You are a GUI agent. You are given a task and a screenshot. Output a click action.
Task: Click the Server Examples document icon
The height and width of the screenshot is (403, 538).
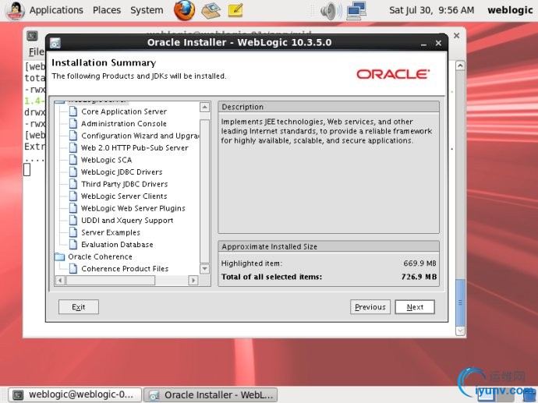pyautogui.click(x=73, y=232)
